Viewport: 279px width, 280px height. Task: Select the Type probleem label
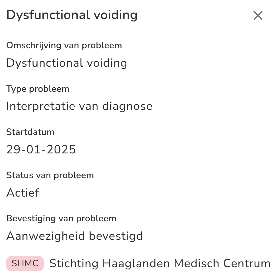38,89
